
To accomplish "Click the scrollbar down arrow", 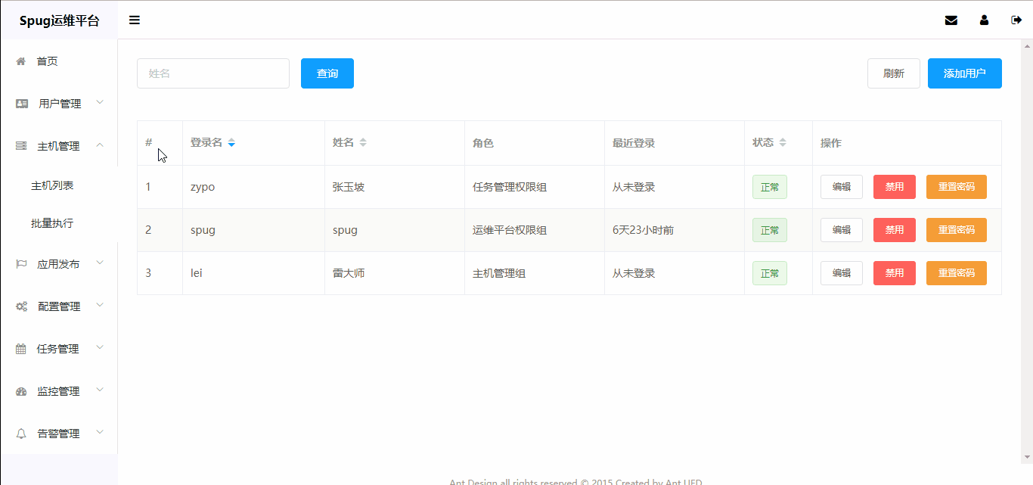I will (x=1027, y=458).
